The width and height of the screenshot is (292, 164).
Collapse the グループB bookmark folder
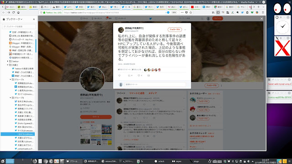click(10, 97)
